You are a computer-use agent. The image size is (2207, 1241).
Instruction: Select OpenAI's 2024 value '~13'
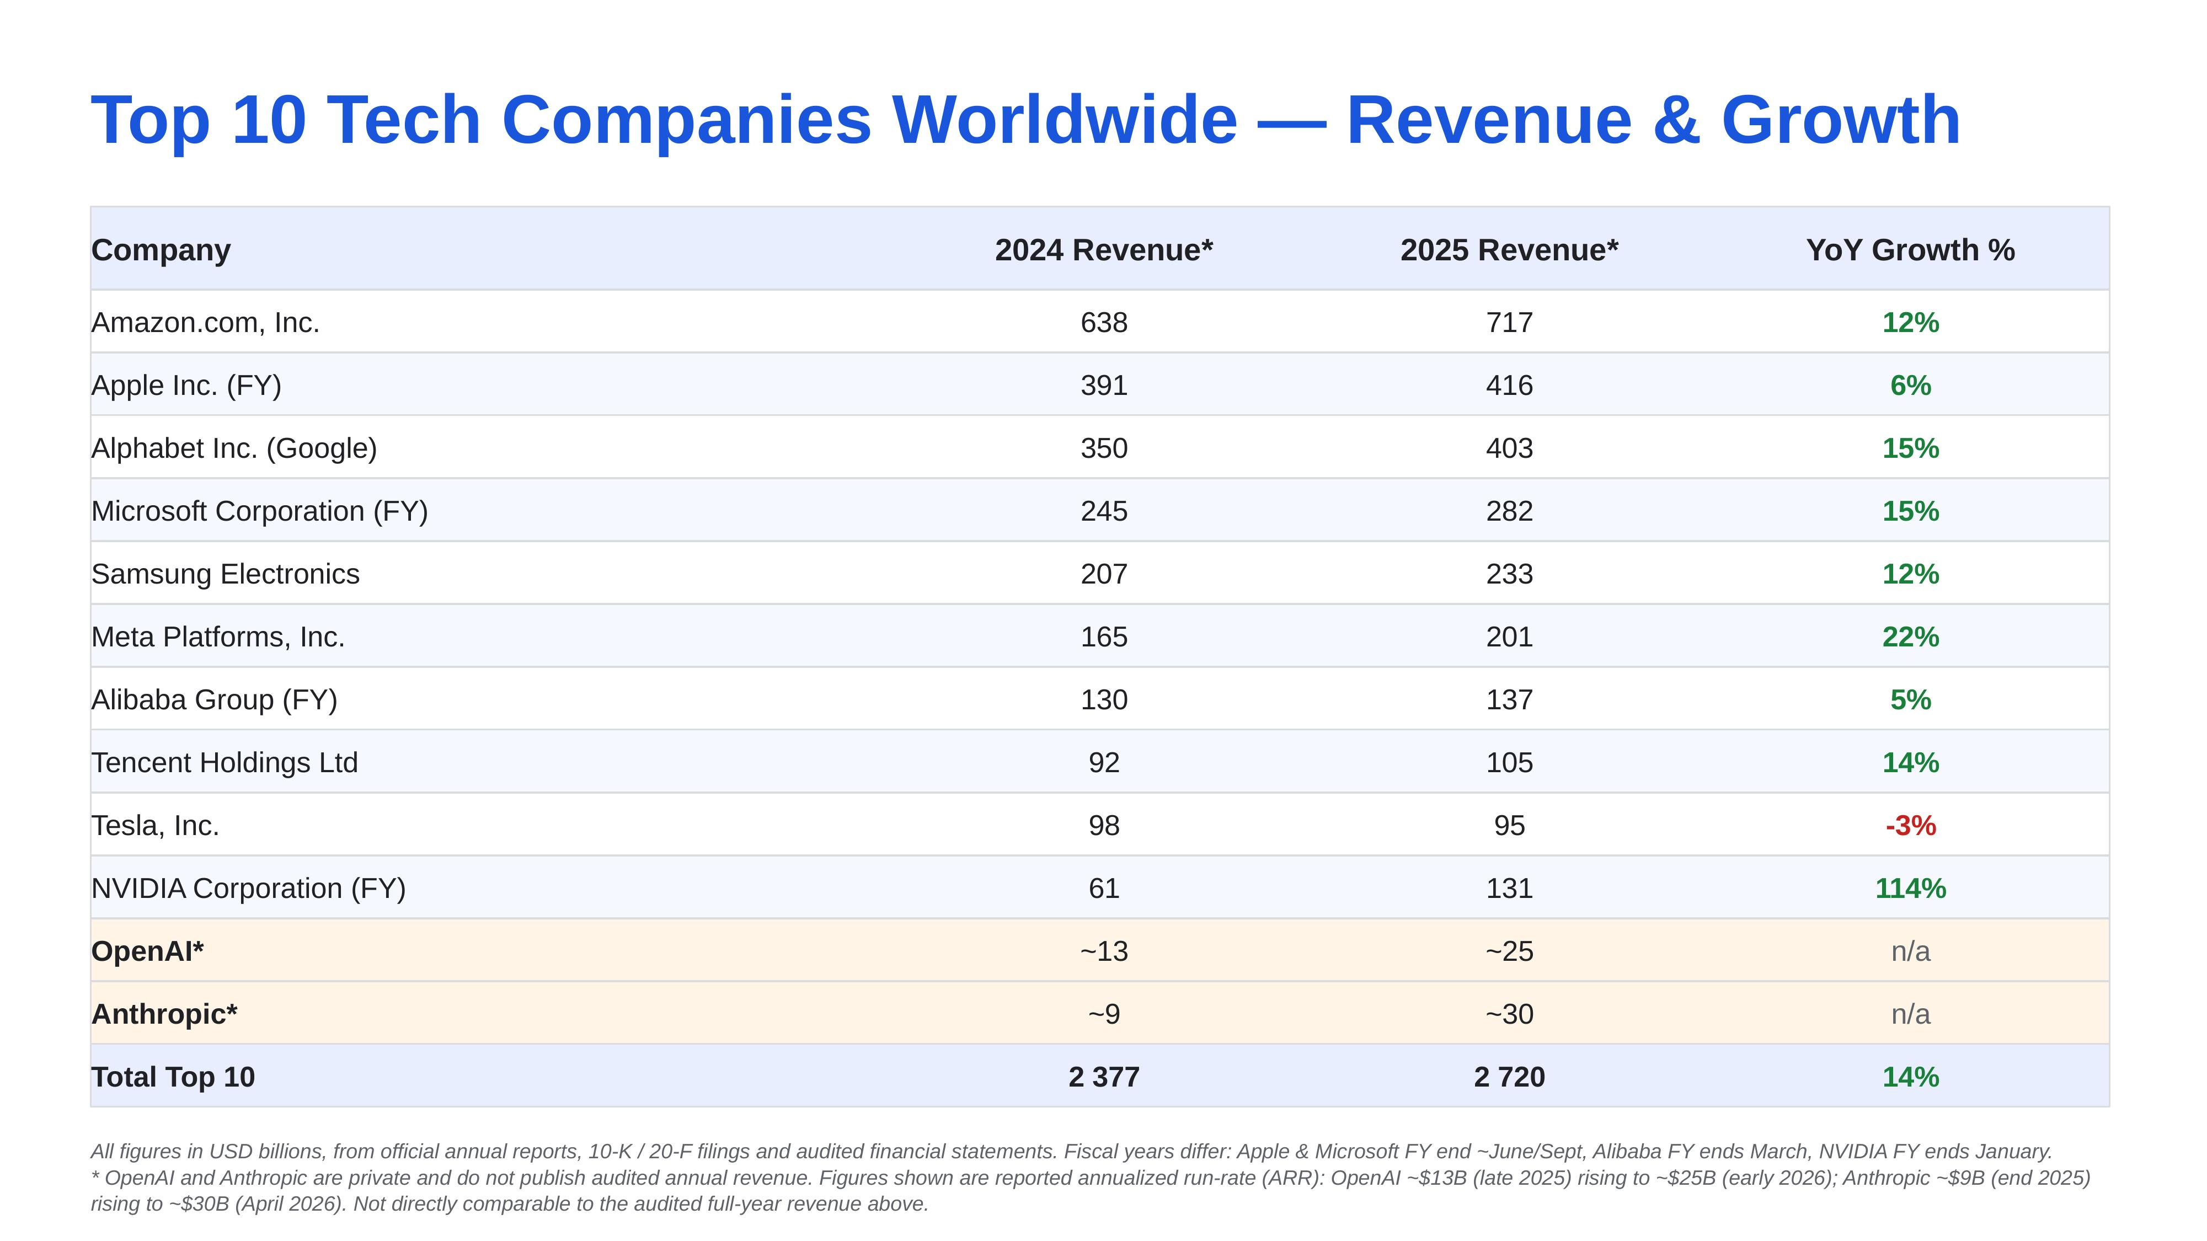point(1103,951)
